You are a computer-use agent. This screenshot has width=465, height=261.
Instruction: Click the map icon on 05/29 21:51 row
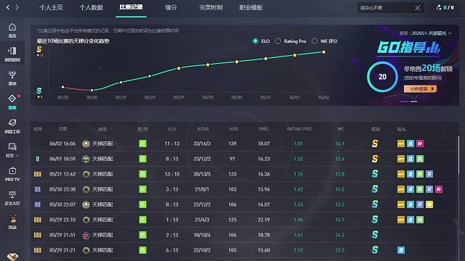point(86,235)
